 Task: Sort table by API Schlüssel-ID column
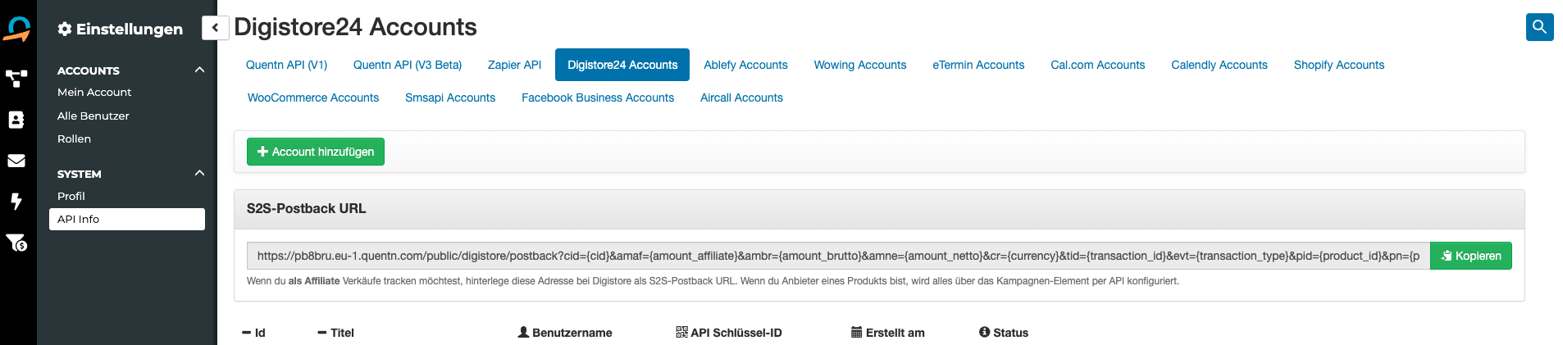point(729,333)
